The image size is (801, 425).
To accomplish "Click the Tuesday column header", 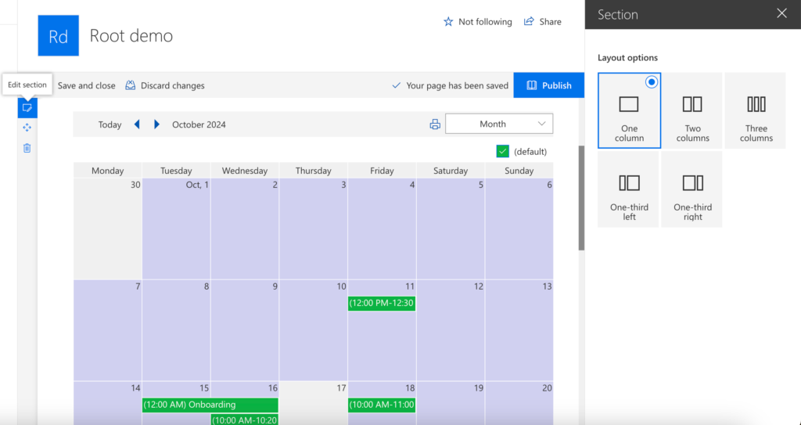I will pos(176,171).
